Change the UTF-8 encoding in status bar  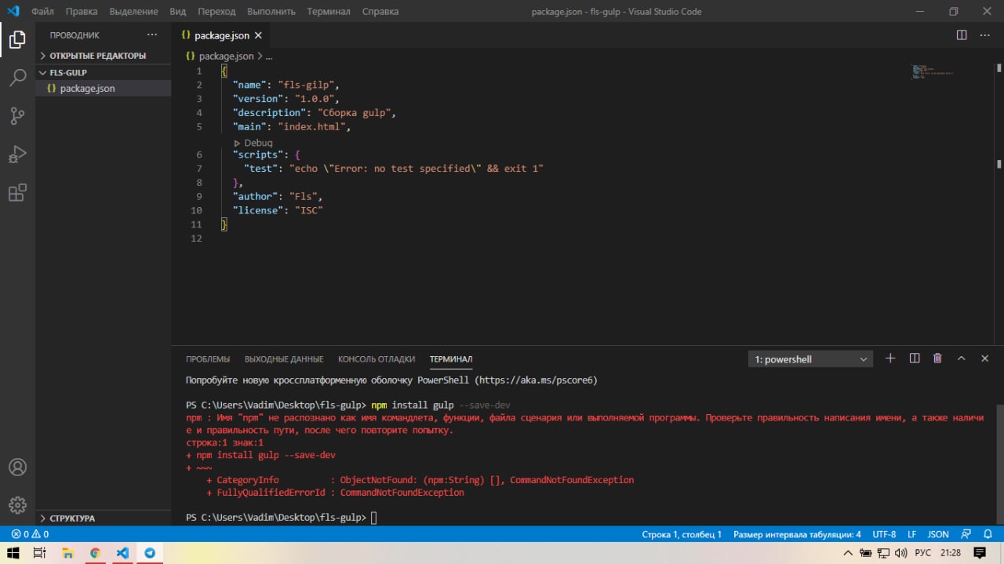point(884,534)
